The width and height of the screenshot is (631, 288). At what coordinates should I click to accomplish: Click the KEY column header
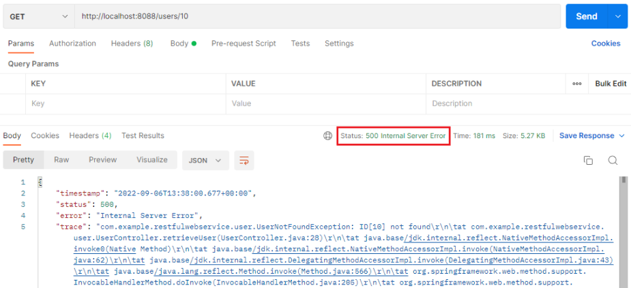[x=38, y=84]
